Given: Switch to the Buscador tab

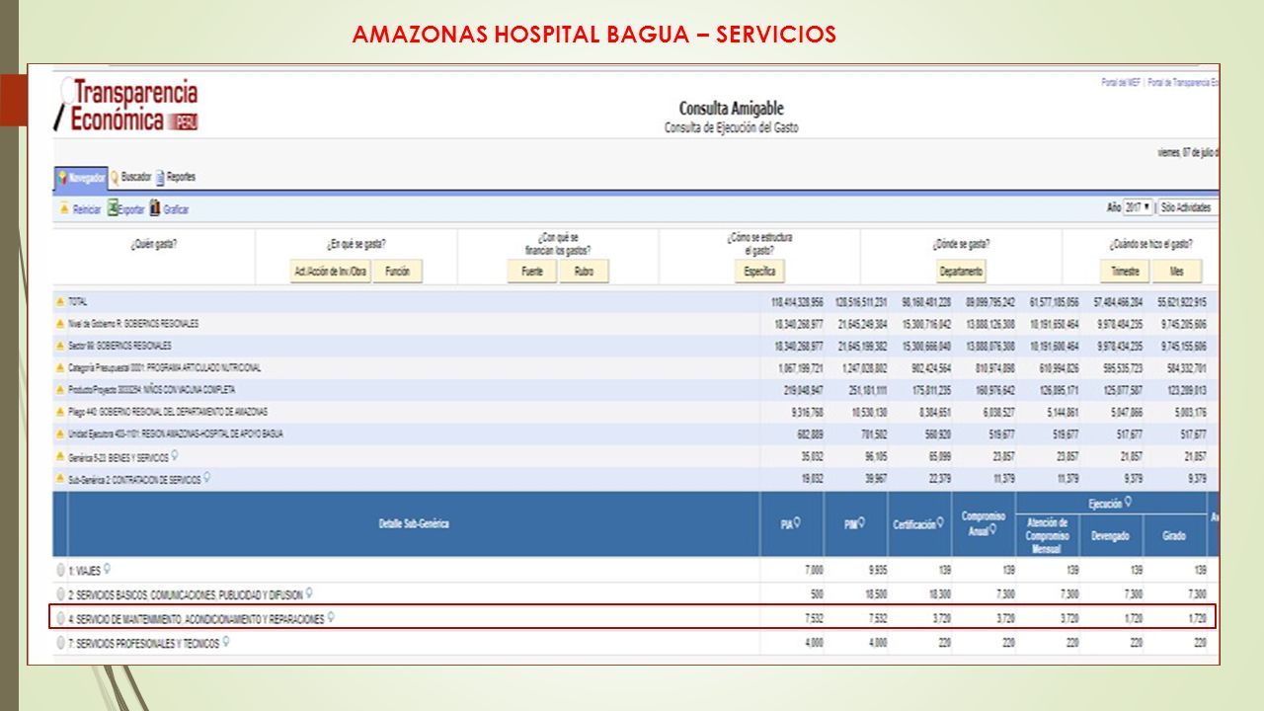Looking at the screenshot, I should [x=131, y=178].
